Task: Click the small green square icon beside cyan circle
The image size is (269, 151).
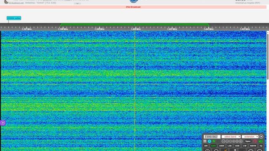Action: 214,141
